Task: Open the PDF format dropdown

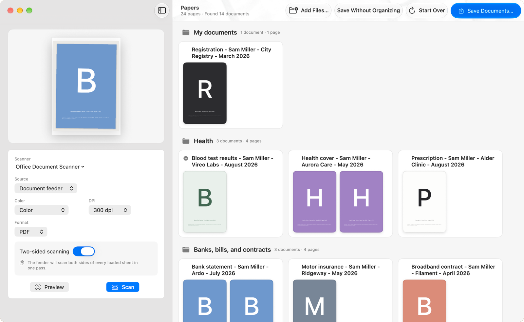Action: (x=31, y=232)
